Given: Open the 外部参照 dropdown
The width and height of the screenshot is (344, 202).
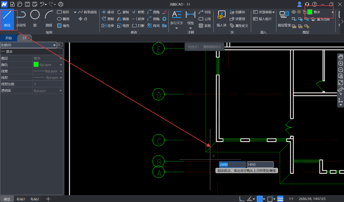Looking at the screenshot, I should [264, 12].
